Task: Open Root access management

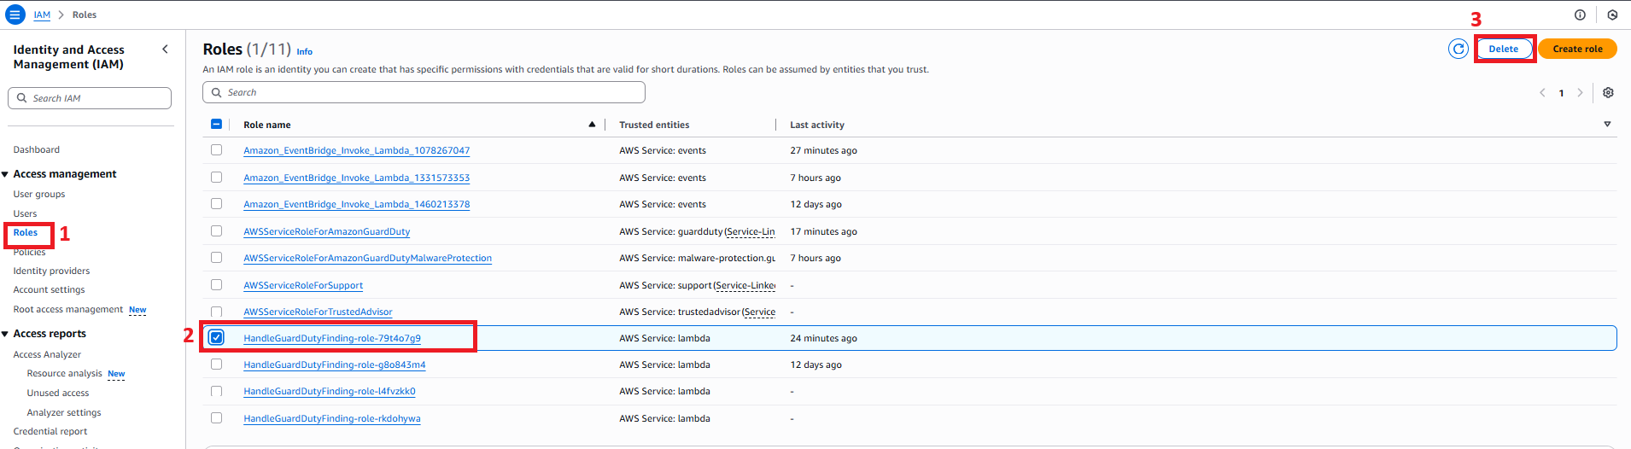Action: click(x=68, y=309)
